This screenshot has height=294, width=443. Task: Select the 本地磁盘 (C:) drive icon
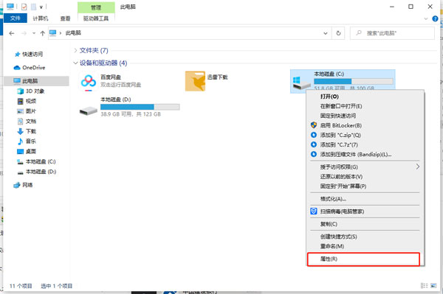click(302, 83)
